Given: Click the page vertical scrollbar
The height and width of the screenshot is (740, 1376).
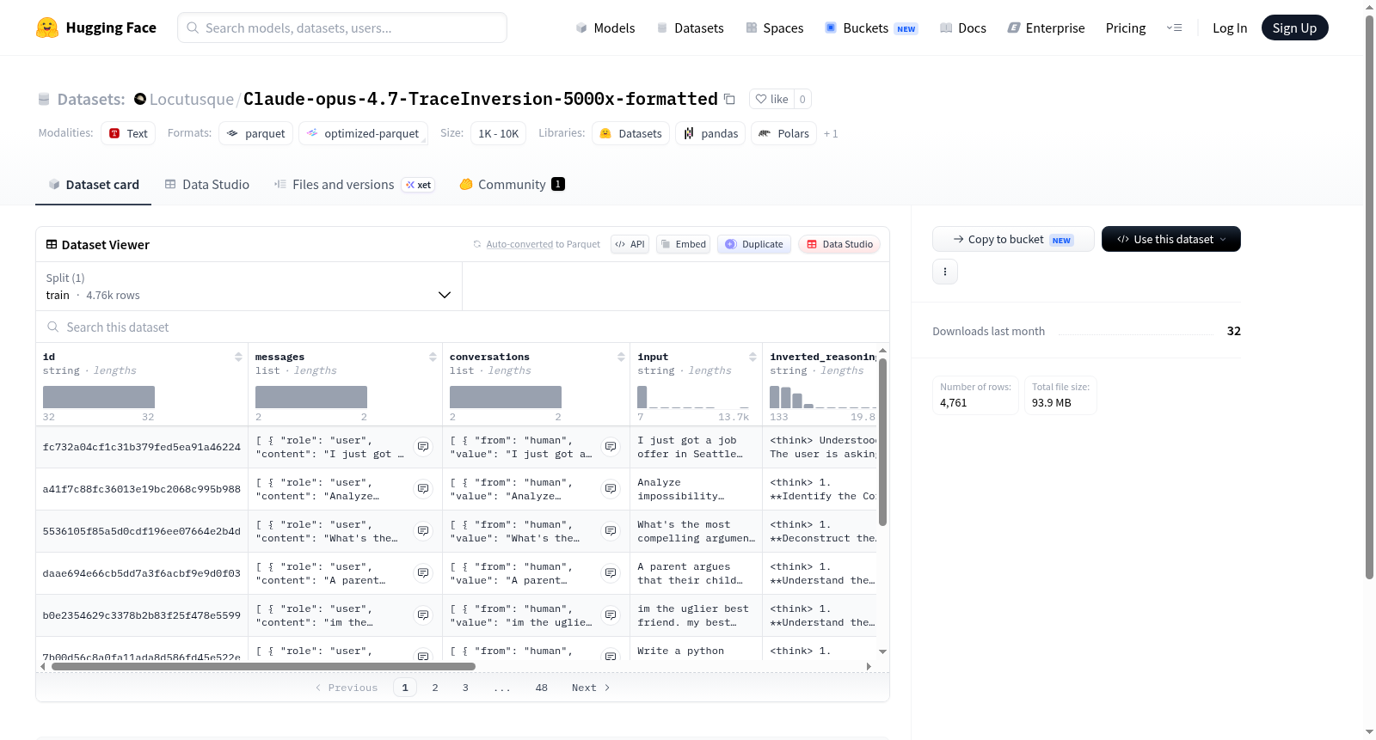Looking at the screenshot, I should click(1370, 297).
